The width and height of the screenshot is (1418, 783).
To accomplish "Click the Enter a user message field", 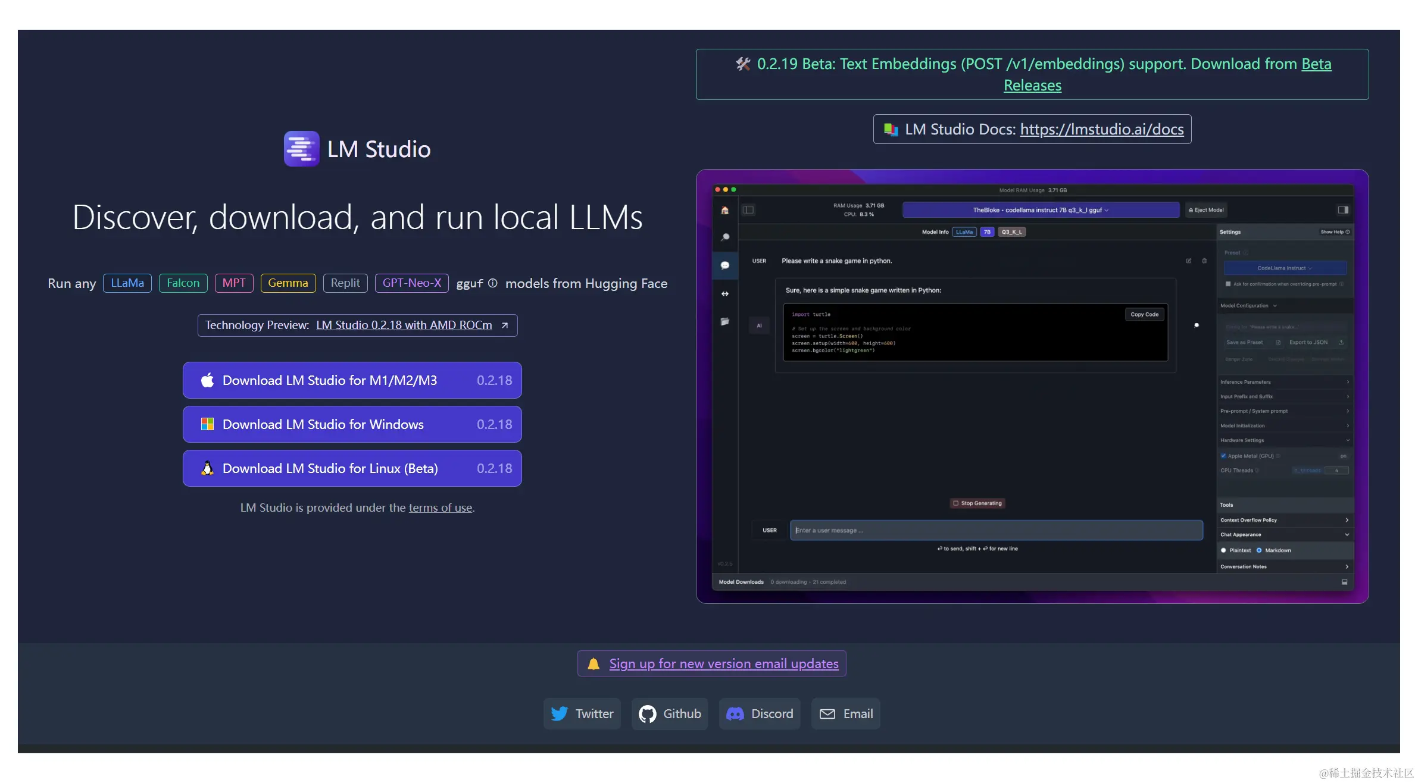I will (x=995, y=530).
